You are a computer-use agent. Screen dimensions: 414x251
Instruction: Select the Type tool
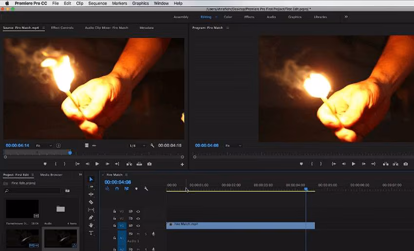91,233
